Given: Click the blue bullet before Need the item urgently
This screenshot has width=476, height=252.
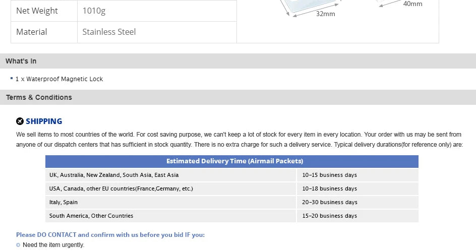Looking at the screenshot, I should click(x=18, y=245).
